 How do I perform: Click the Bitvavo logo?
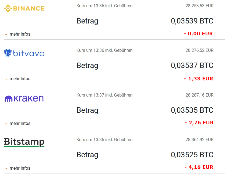24,53
